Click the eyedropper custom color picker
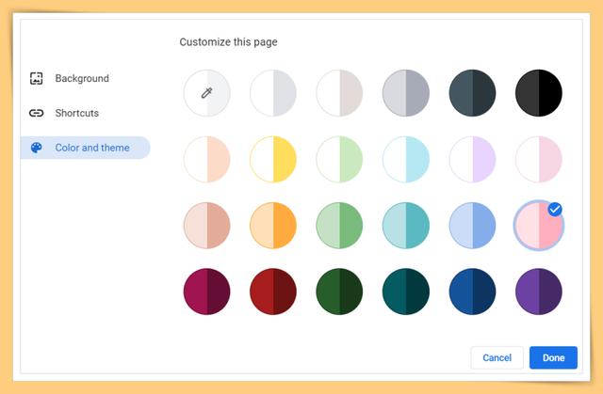Screen dimensions: 603x394 [x=207, y=93]
